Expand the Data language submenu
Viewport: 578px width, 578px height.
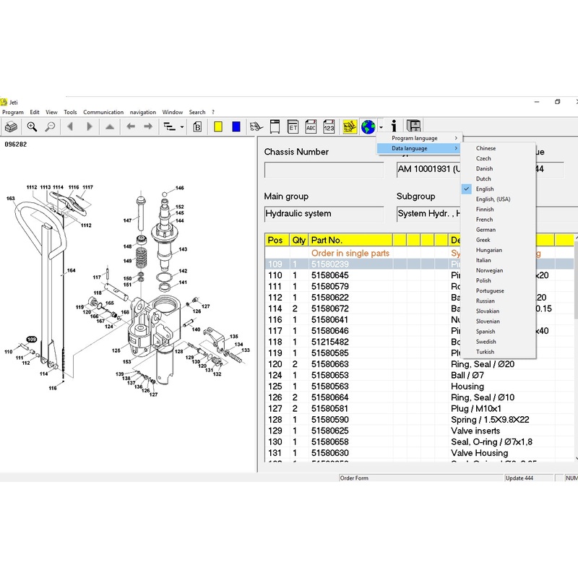[x=418, y=148]
